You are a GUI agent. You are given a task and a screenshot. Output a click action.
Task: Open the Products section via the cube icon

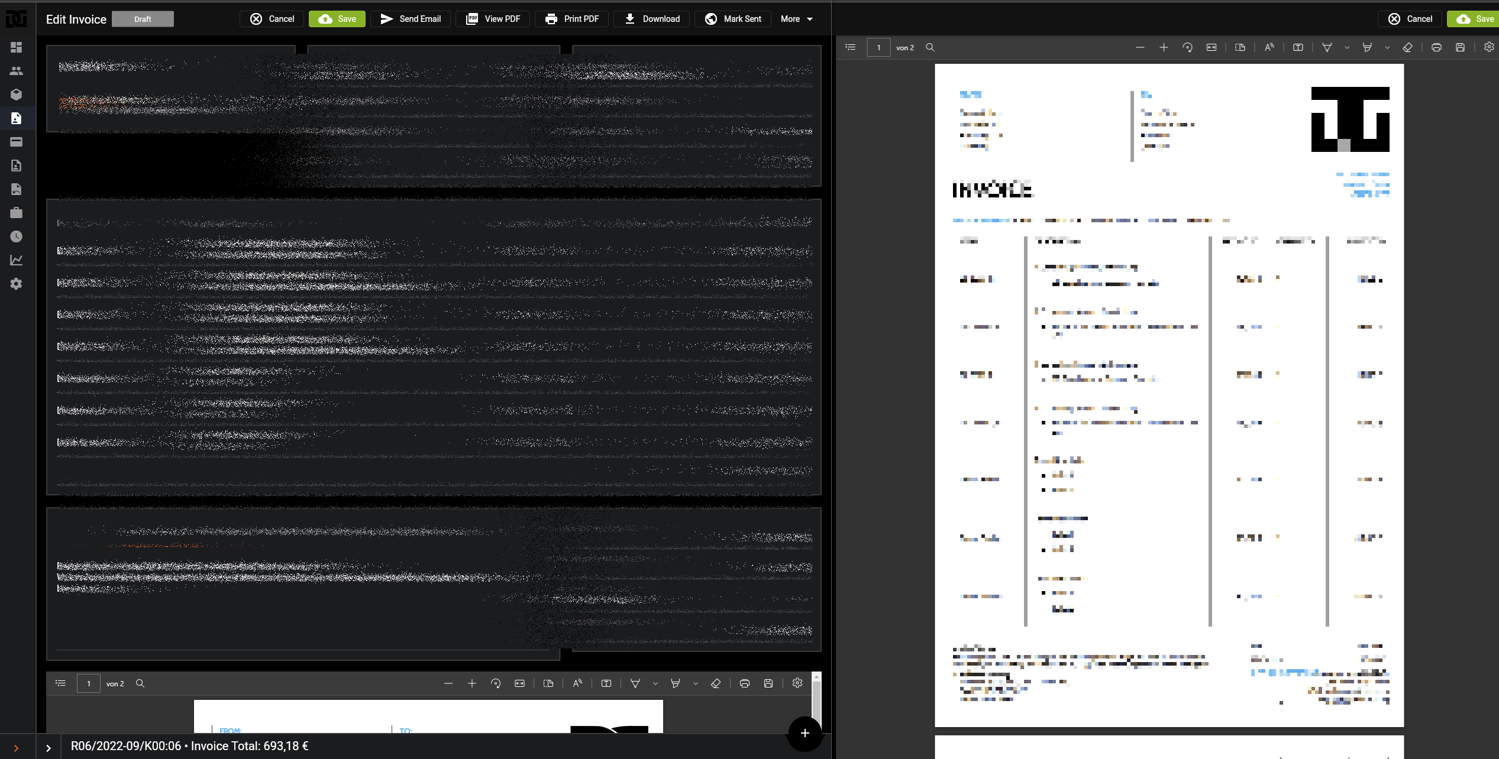pos(17,95)
